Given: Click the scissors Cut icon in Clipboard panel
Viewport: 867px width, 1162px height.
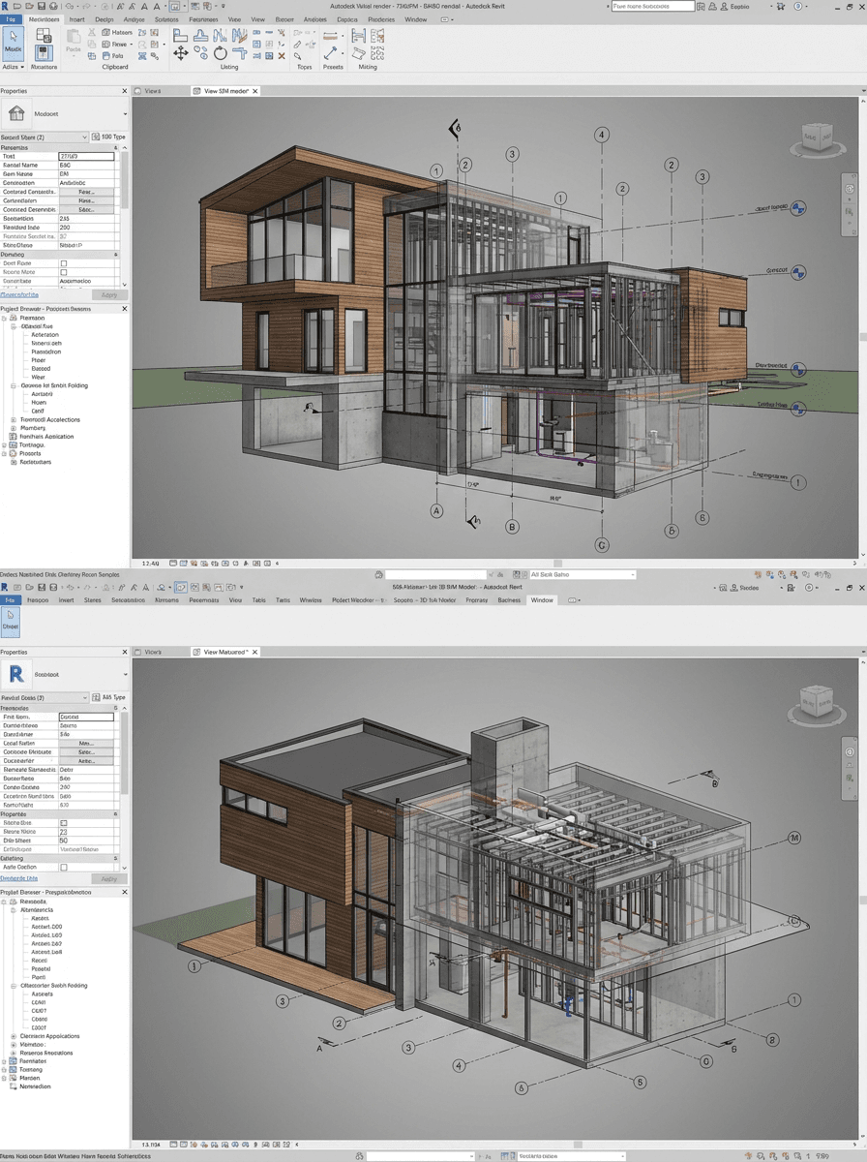Looking at the screenshot, I should pyautogui.click(x=92, y=32).
